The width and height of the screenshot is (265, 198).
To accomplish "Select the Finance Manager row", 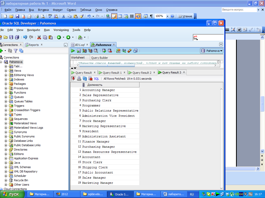I will (x=105, y=142).
